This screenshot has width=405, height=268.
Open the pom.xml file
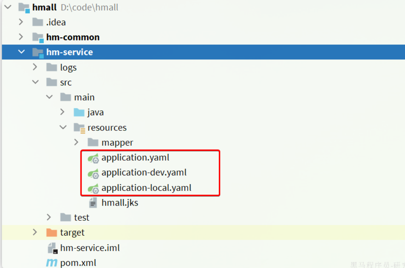point(78,263)
